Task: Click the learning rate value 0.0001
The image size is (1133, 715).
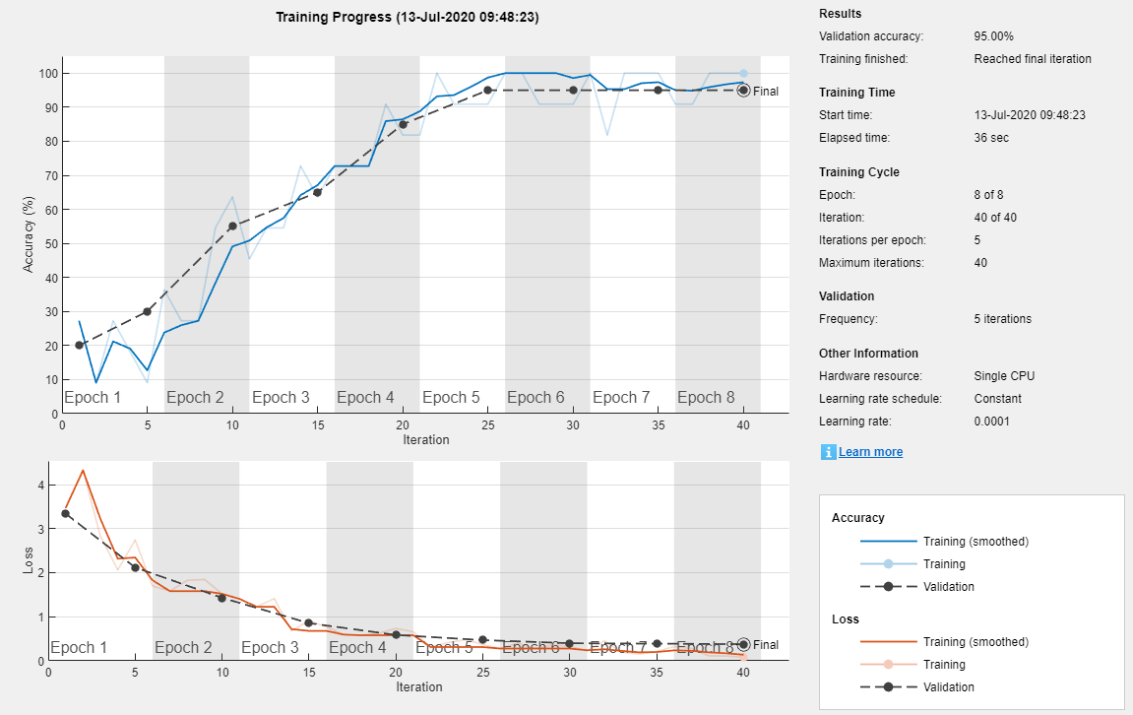Action: tap(991, 422)
